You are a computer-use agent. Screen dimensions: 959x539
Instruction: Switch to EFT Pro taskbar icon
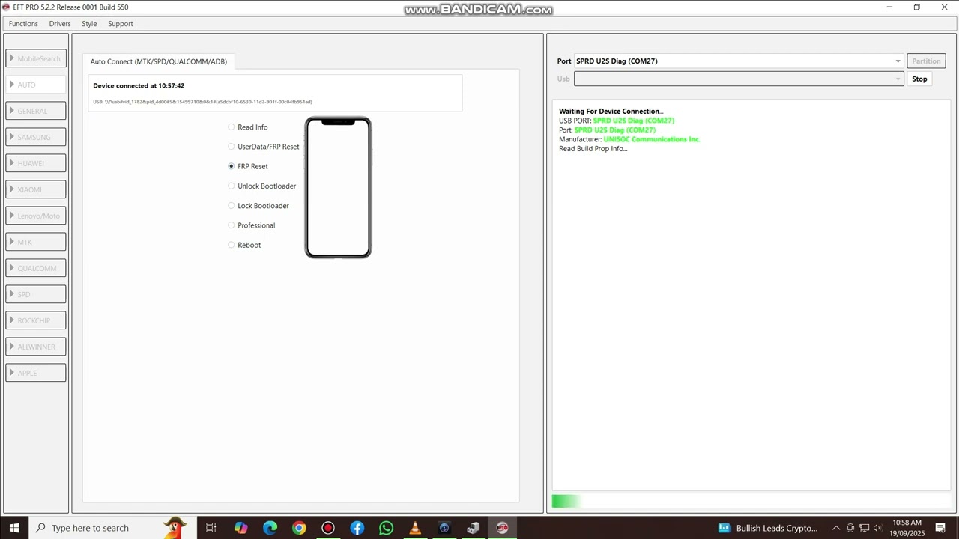(x=502, y=528)
